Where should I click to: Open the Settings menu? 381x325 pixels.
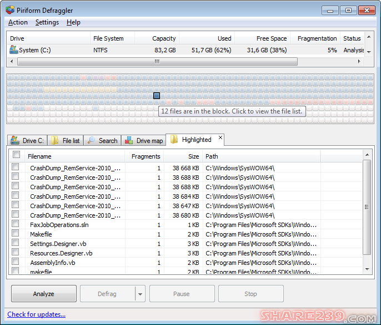coord(47,22)
